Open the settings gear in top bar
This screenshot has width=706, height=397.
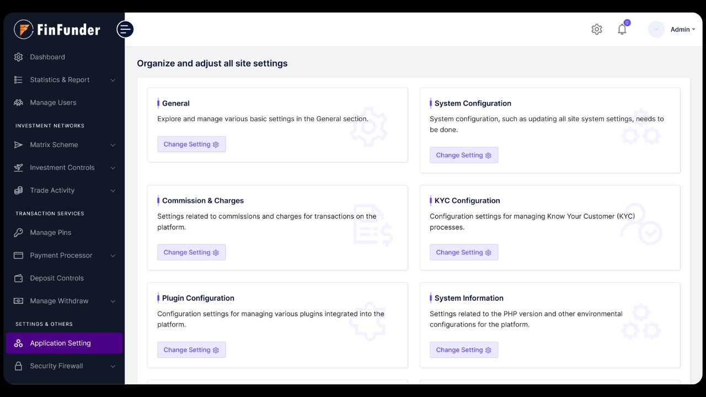(597, 29)
